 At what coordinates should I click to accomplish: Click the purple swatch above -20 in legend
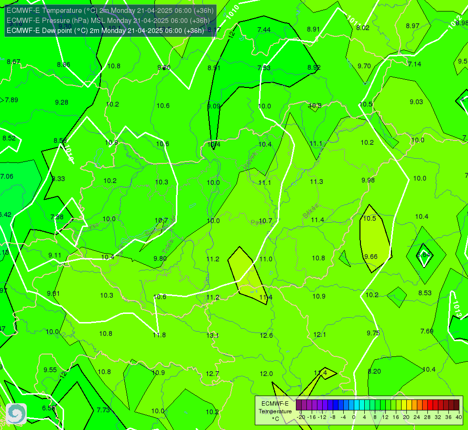pyautogui.click(x=299, y=405)
